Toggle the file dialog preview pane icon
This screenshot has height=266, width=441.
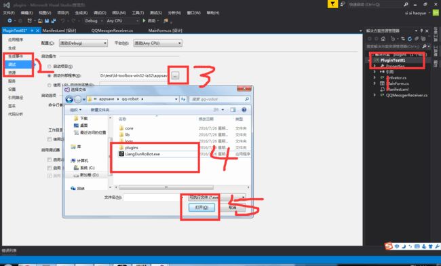click(x=233, y=110)
